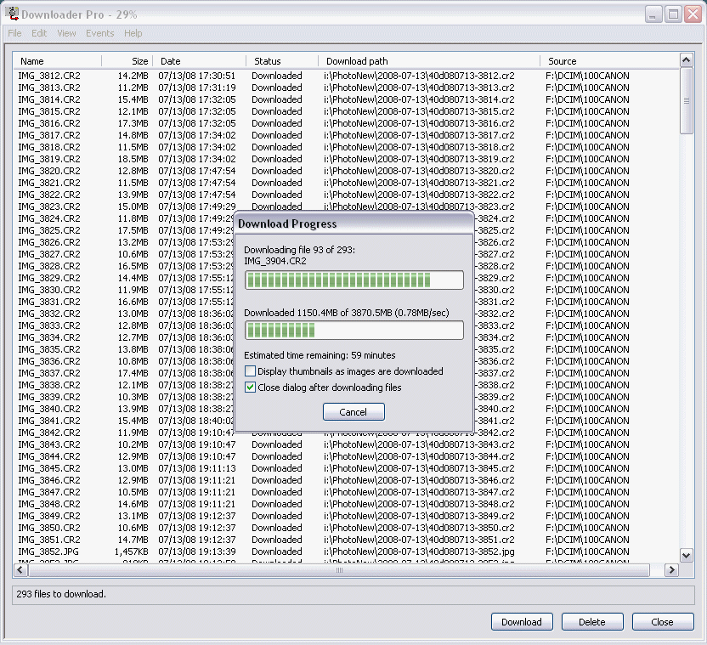Screen dimensions: 707x645
Task: Uncheck Close dialog after downloading files
Action: pos(250,388)
